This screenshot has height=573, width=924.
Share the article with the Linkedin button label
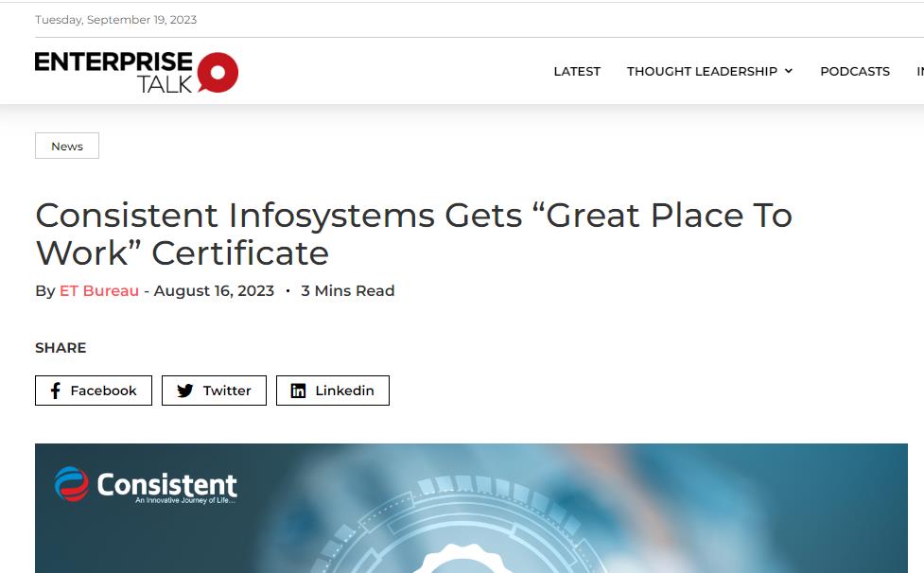click(x=345, y=391)
